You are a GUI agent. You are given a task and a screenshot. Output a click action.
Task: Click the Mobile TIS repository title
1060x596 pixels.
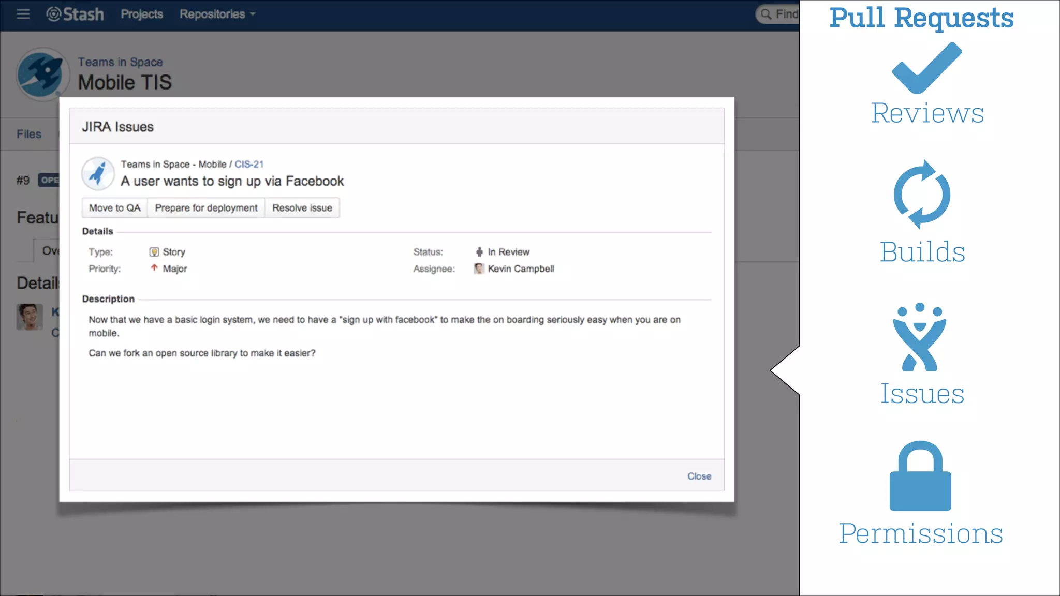coord(125,83)
